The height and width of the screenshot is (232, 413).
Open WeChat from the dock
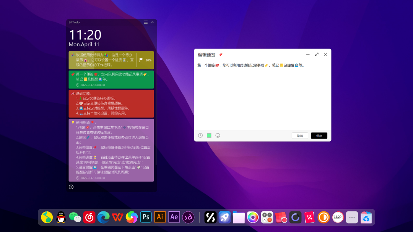(75, 217)
